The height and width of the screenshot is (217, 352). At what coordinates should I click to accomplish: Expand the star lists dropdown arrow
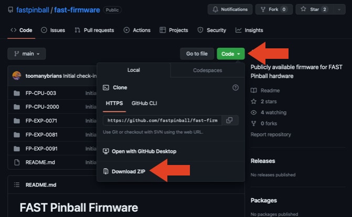339,9
